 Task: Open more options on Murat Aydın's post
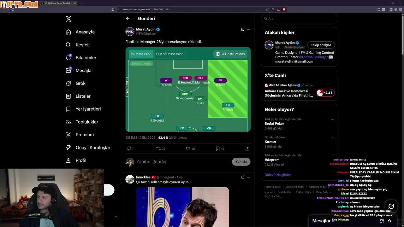point(248,29)
